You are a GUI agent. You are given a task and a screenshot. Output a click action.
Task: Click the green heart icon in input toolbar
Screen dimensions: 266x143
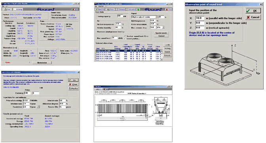[138, 9]
